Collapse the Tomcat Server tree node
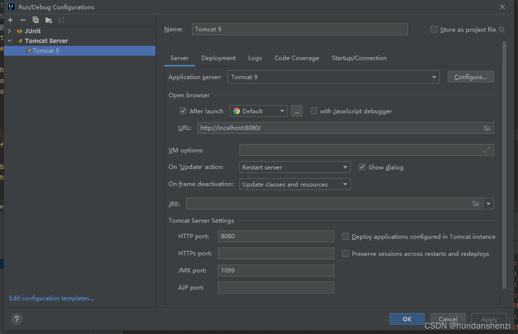This screenshot has width=518, height=334. (x=10, y=41)
